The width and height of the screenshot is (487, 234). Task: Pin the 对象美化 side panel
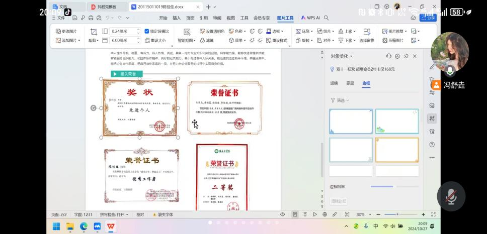point(406,56)
